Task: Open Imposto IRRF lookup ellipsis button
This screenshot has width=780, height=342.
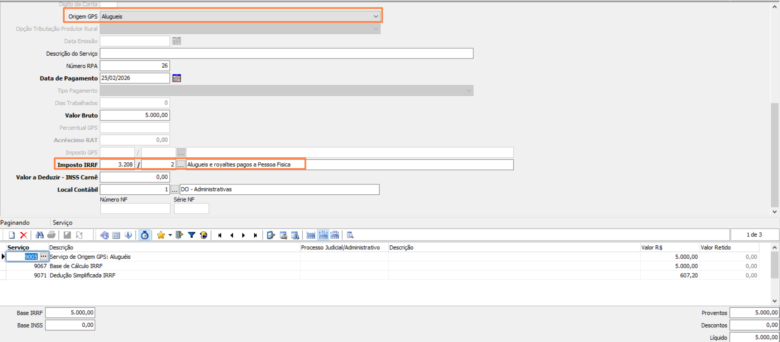Action: [x=181, y=165]
